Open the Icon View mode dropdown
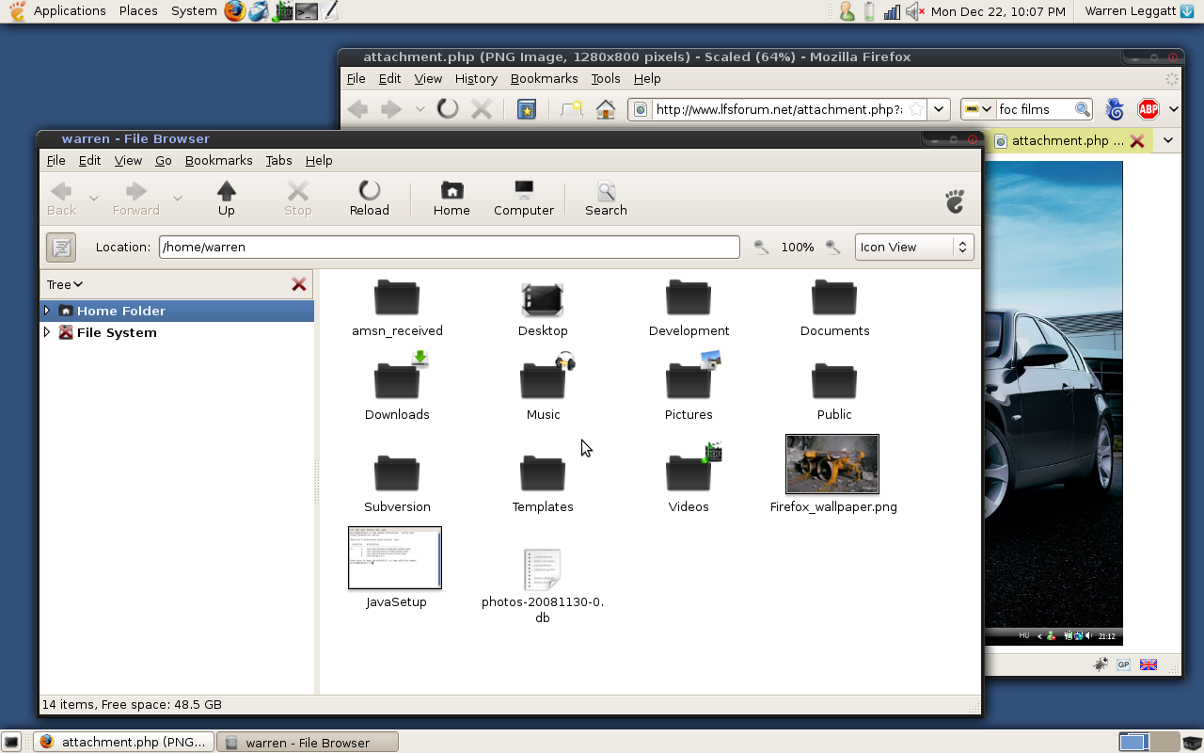 point(914,247)
